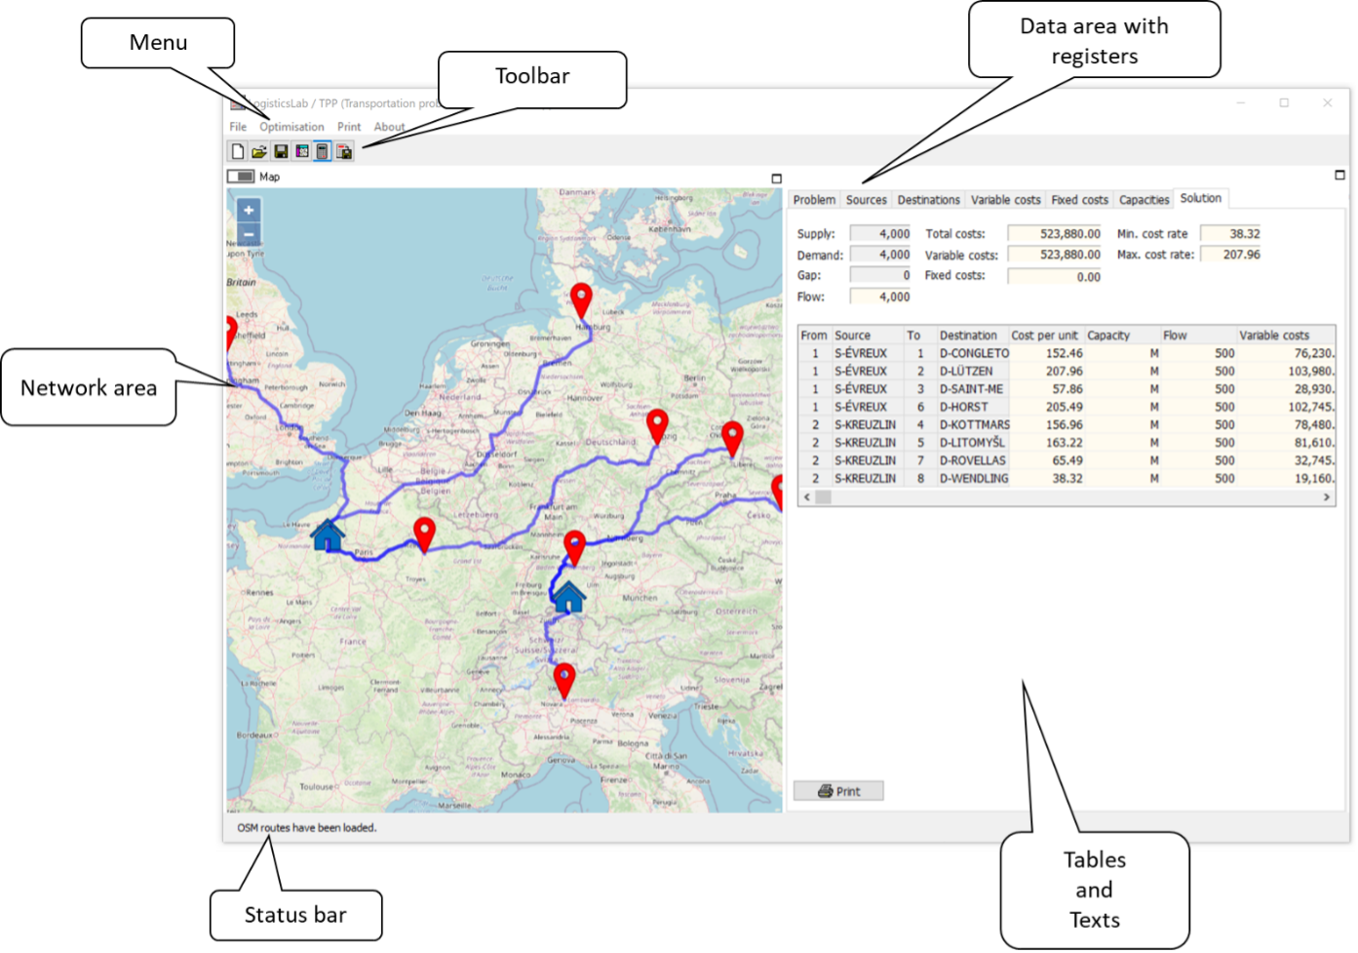This screenshot has height=953, width=1358.
Task: Toggle the Map switch
Action: coord(241,177)
